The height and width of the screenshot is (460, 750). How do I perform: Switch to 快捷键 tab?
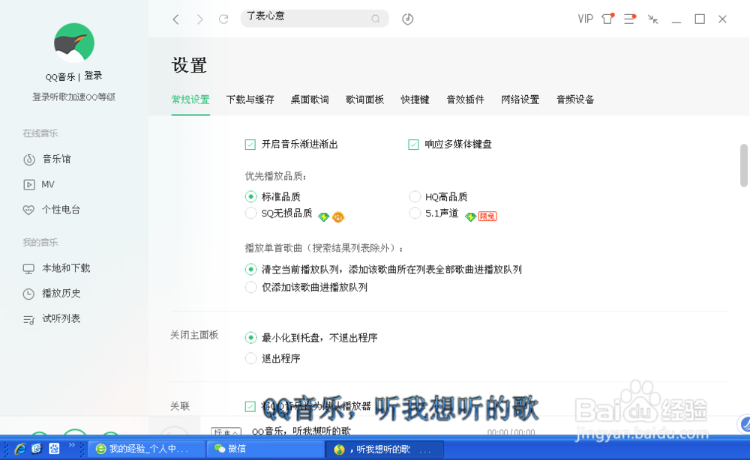415,100
